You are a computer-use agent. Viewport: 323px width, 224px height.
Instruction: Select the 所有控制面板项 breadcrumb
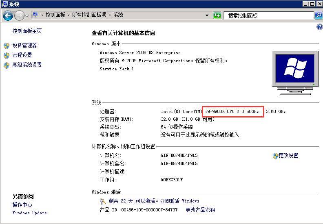(x=89, y=15)
